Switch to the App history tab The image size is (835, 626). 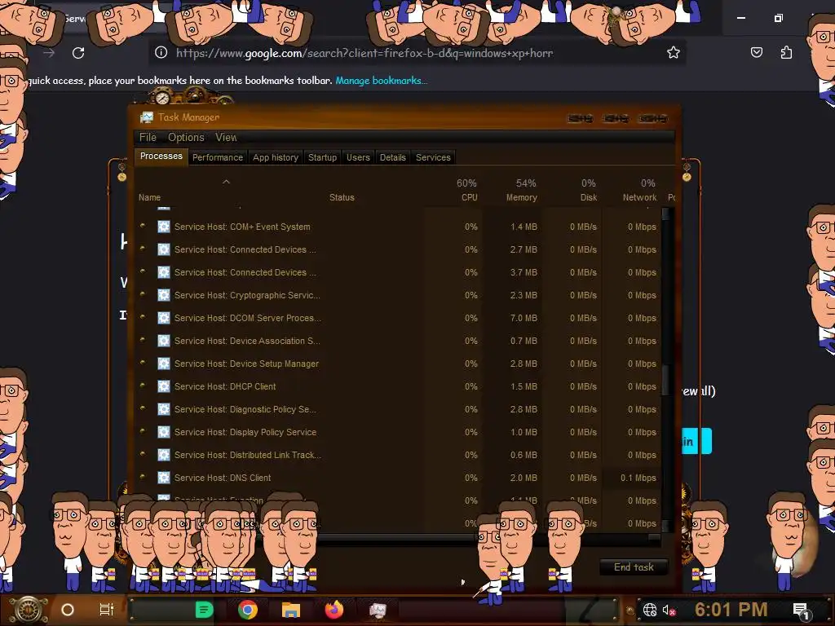pyautogui.click(x=276, y=157)
